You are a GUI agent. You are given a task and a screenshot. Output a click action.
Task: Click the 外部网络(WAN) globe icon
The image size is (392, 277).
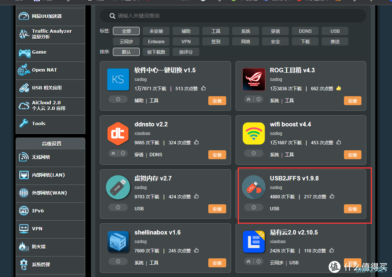[24, 193]
